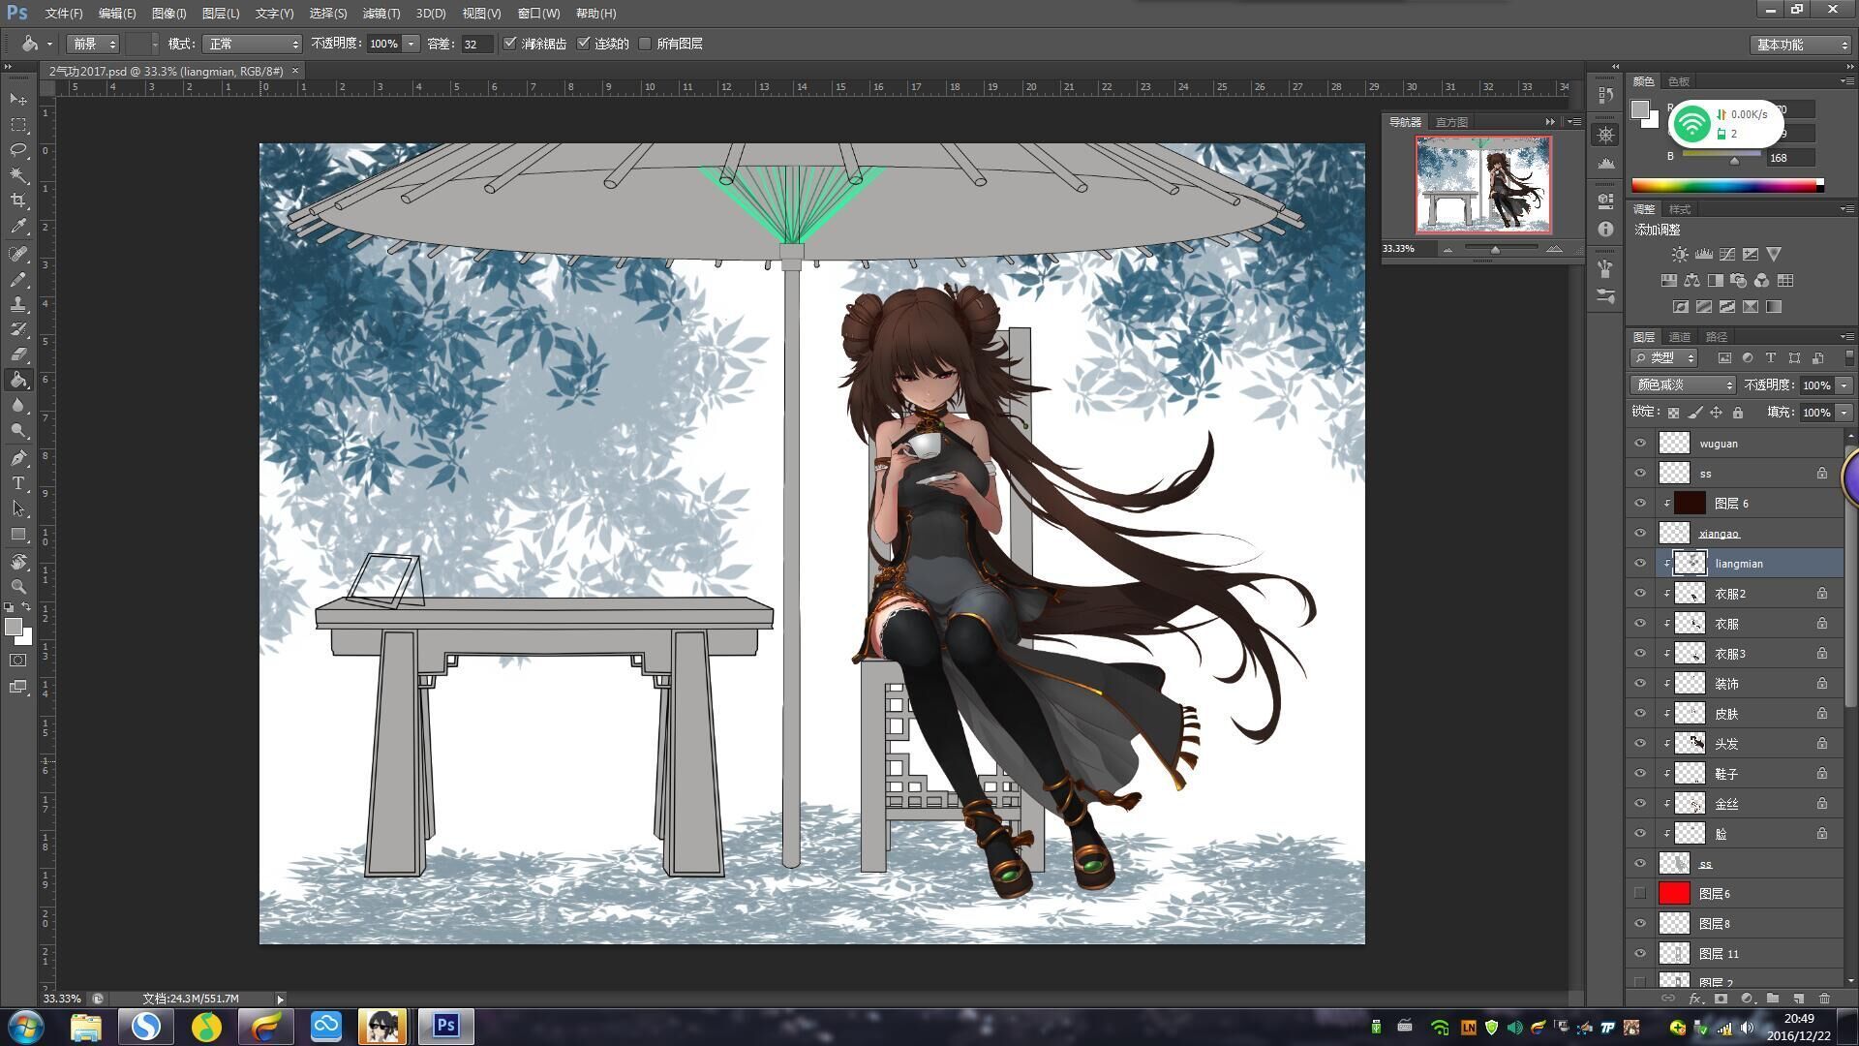Select the Horizontal Type tool
Image resolution: width=1859 pixels, height=1046 pixels.
(x=18, y=483)
